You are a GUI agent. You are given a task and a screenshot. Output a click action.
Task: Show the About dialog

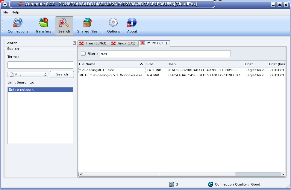(132, 26)
